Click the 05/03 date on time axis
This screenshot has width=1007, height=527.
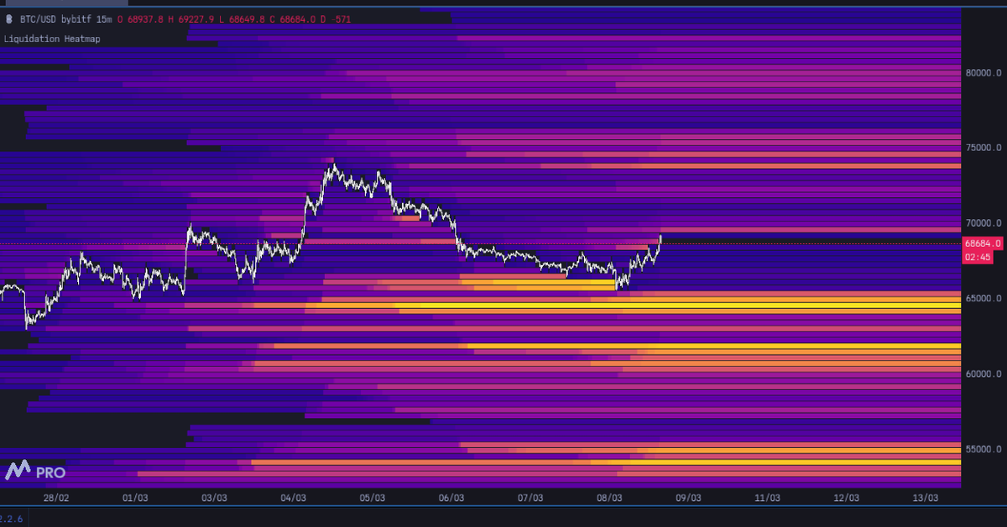pyautogui.click(x=372, y=498)
